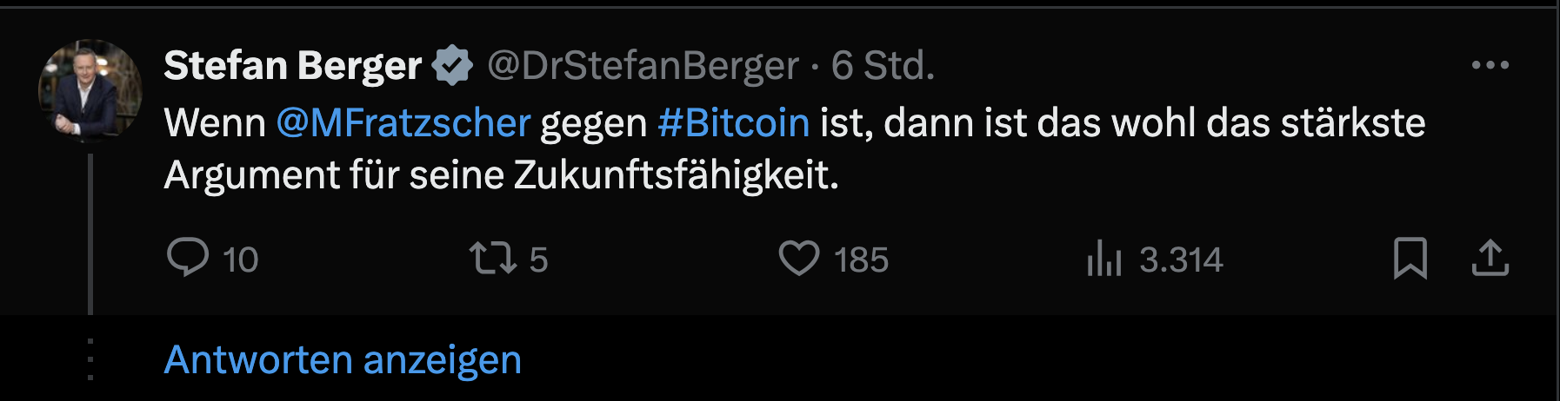Screen dimensions: 1560x401
Task: Expand replies via "Antworten anzeigen"
Action: click(343, 359)
